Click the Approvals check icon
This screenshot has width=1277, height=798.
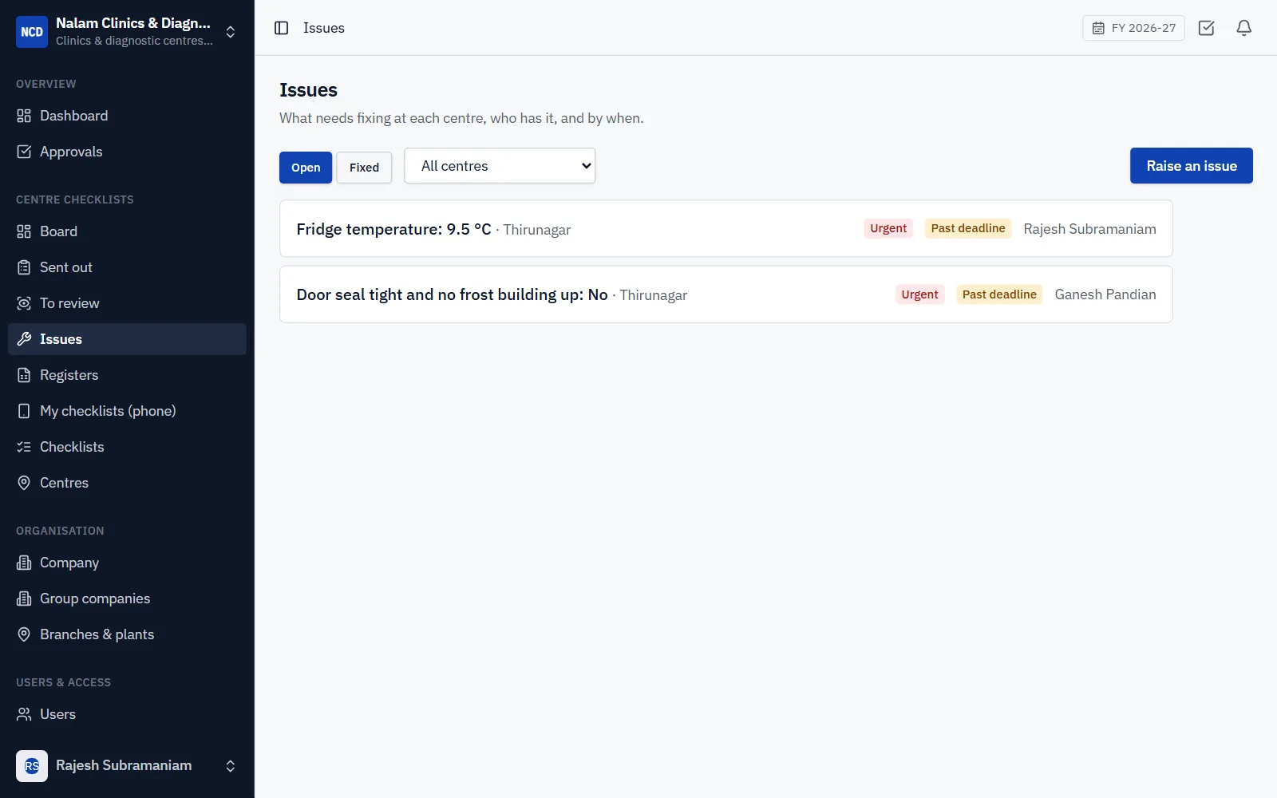coord(24,152)
